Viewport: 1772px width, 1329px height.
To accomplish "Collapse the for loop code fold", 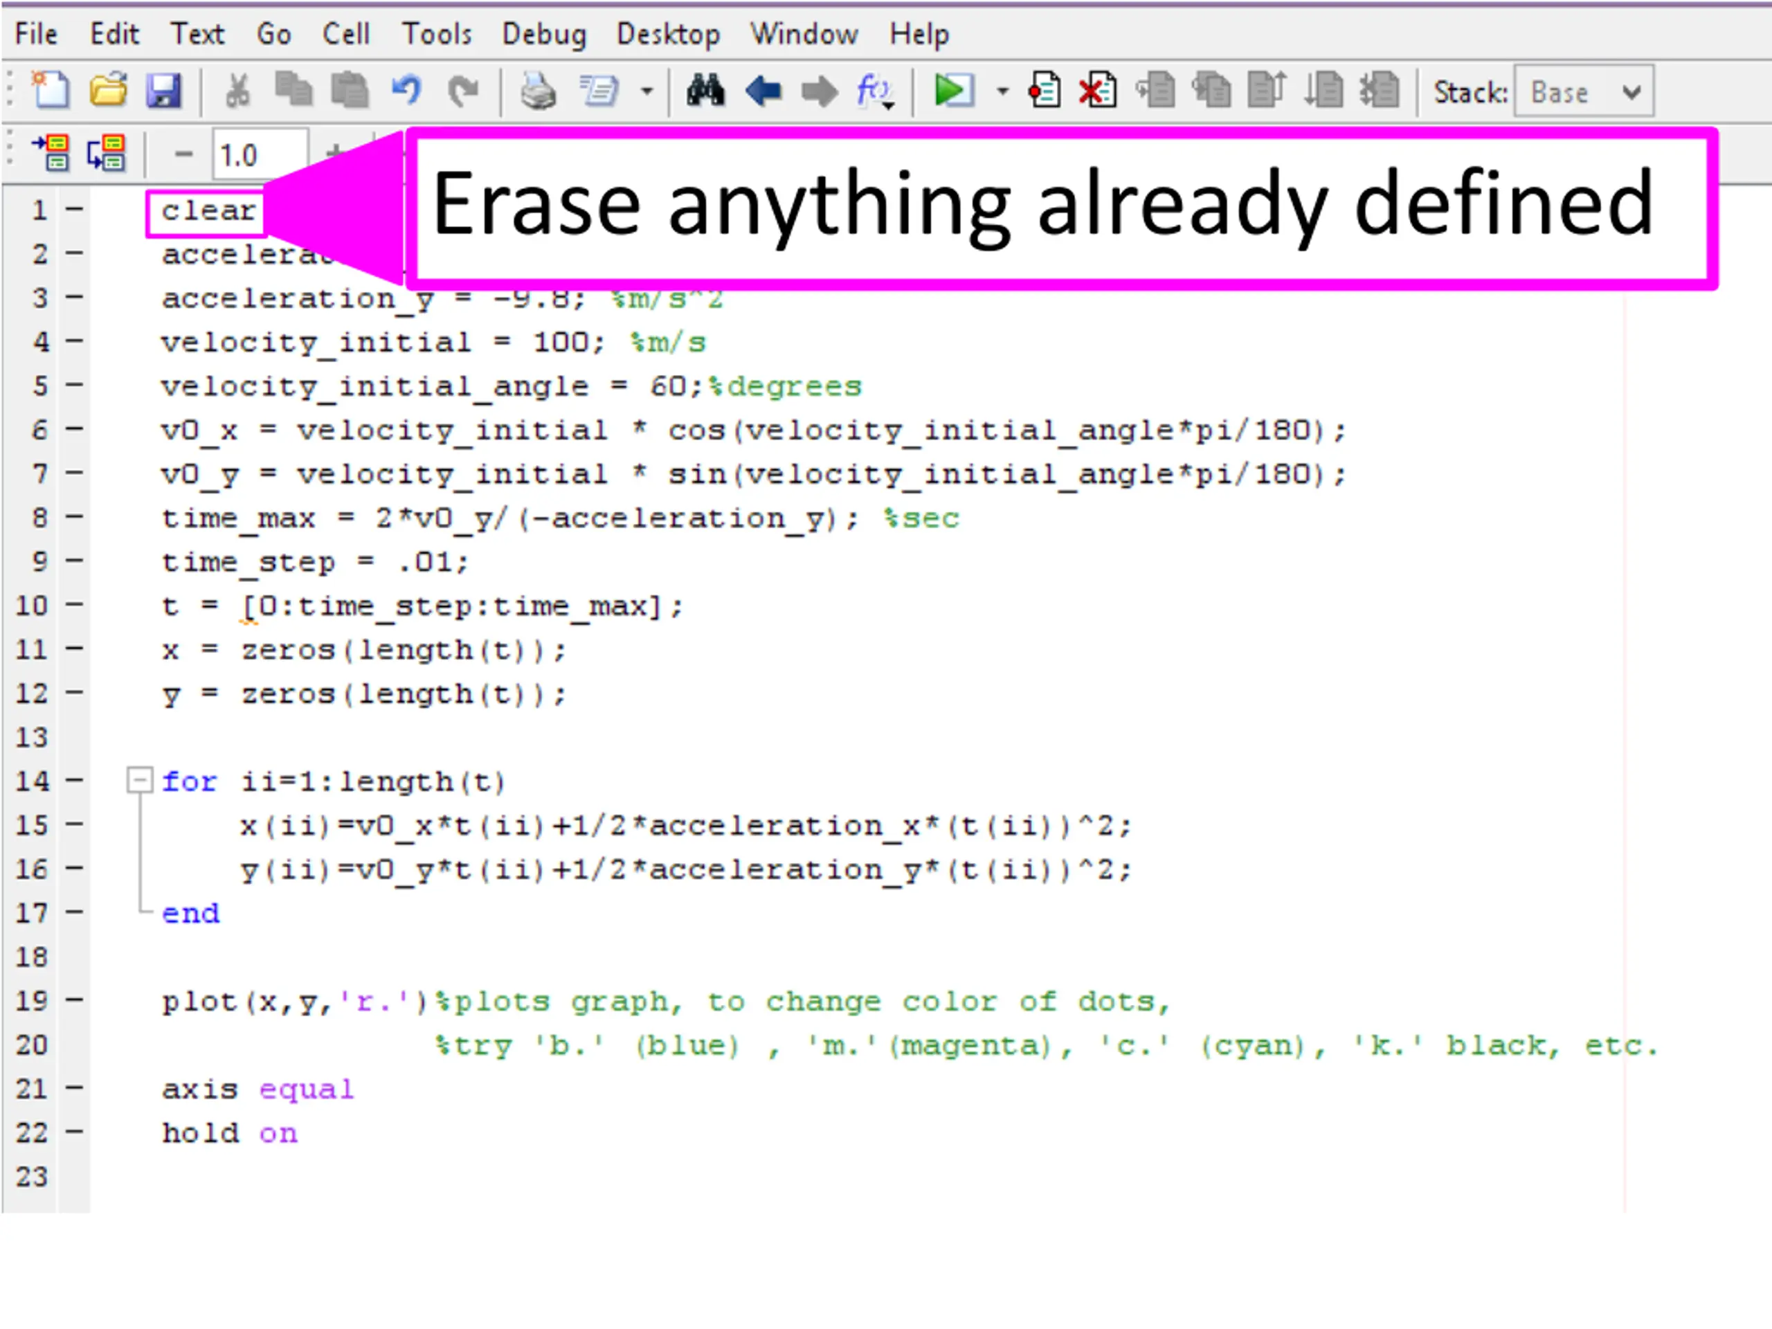I will 139,780.
